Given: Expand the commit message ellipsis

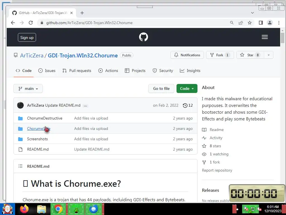Looking at the screenshot, I should [x=85, y=106].
